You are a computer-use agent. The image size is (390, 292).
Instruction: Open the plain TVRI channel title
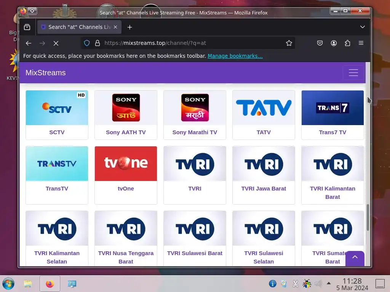[x=195, y=189]
